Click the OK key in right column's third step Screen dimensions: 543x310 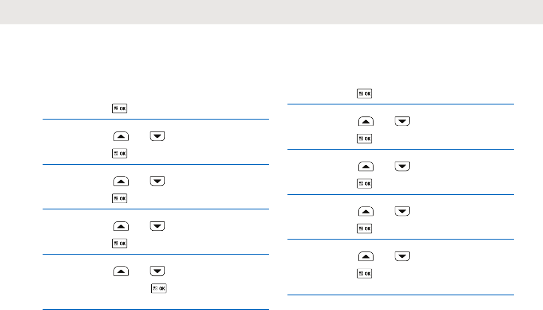(x=365, y=183)
